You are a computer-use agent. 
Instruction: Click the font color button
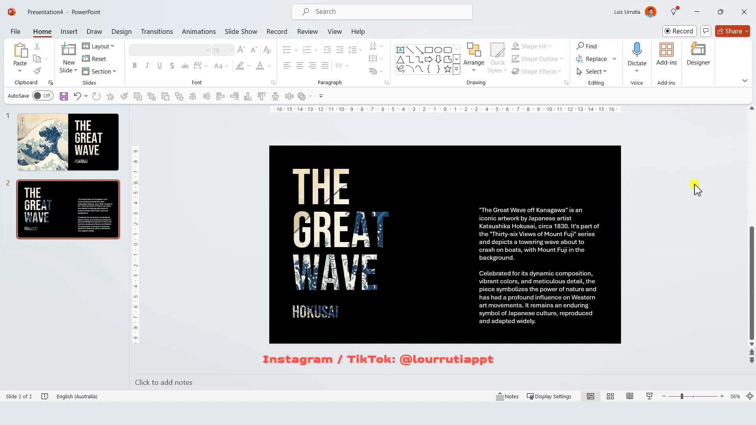[x=260, y=66]
